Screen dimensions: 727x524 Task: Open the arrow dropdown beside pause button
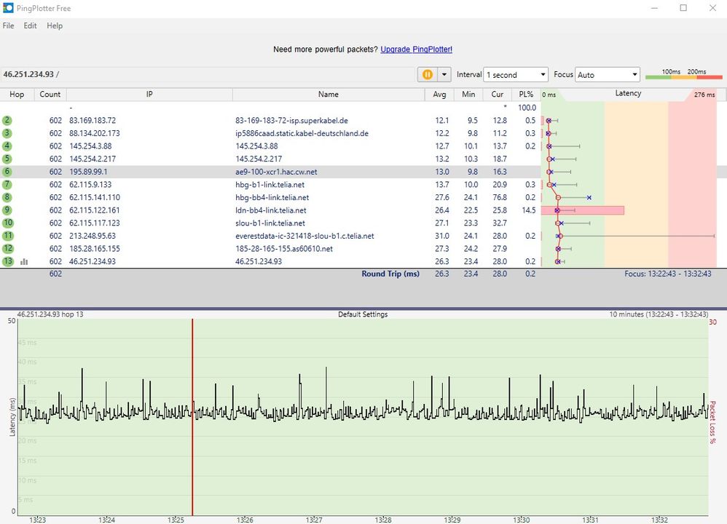(444, 74)
